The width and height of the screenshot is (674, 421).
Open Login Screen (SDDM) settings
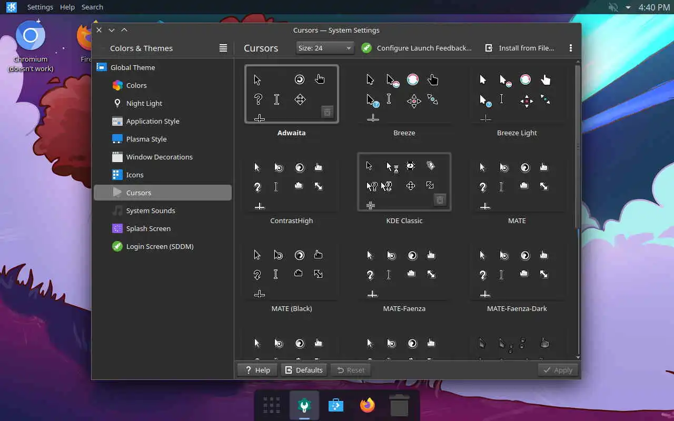(x=163, y=246)
